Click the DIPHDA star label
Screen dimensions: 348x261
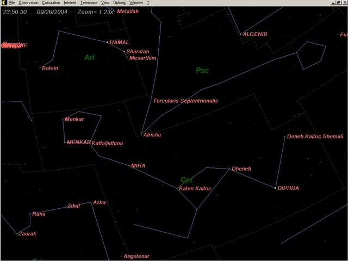[x=288, y=188]
